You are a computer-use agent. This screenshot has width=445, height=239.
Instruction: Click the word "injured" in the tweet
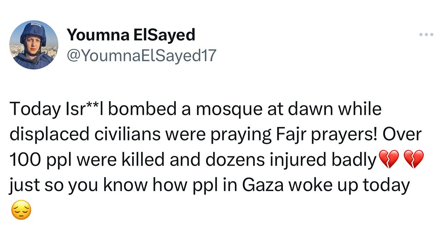306,160
